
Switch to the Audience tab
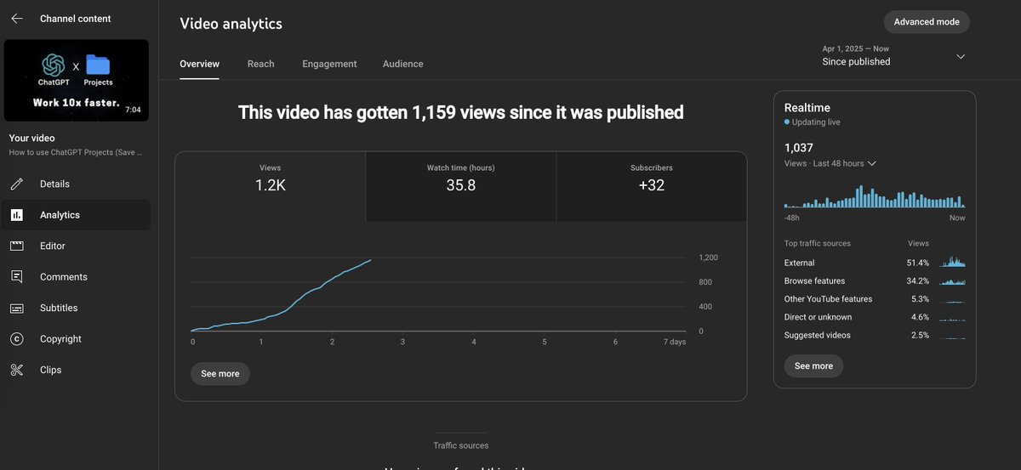[402, 64]
